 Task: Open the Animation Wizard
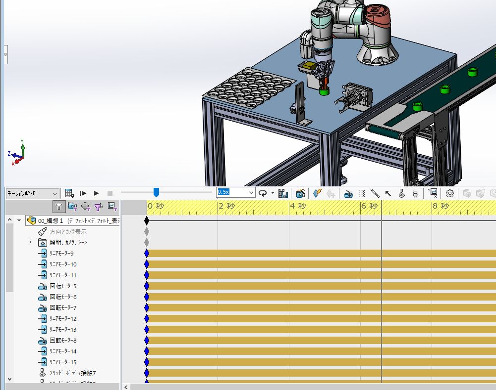300,193
